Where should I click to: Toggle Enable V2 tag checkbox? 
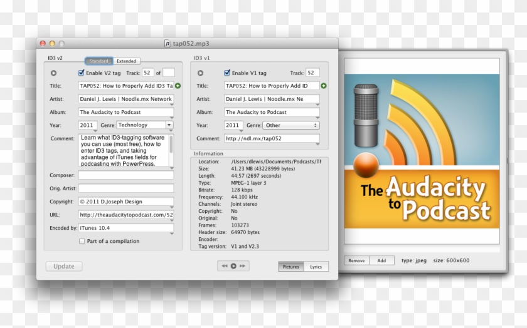coord(81,73)
